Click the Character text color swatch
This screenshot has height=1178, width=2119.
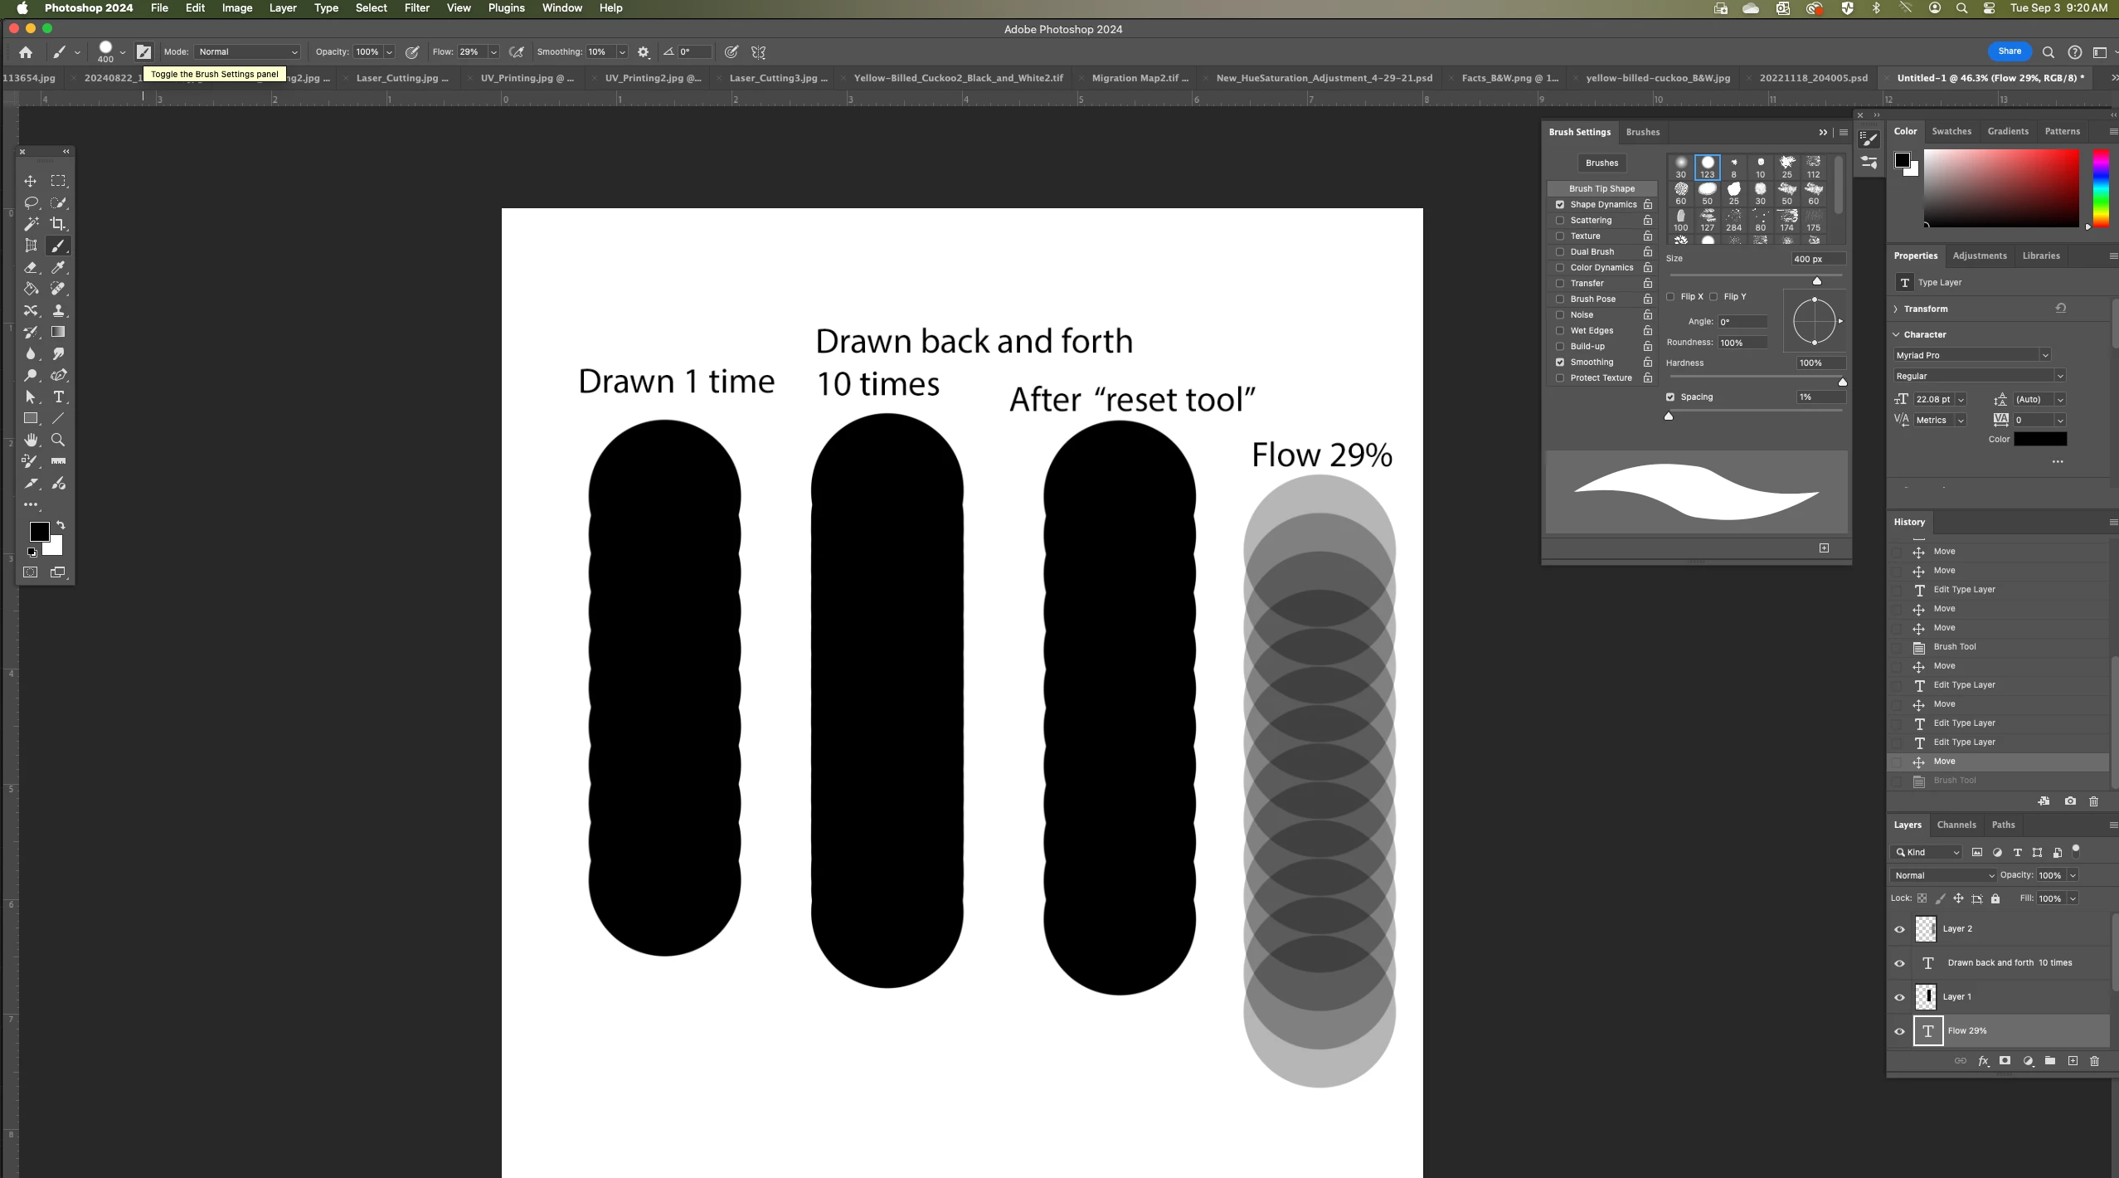(2039, 440)
